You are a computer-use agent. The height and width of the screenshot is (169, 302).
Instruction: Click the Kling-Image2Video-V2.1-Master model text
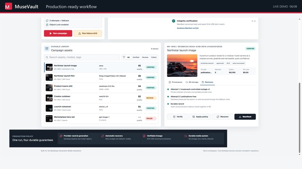click(x=112, y=76)
